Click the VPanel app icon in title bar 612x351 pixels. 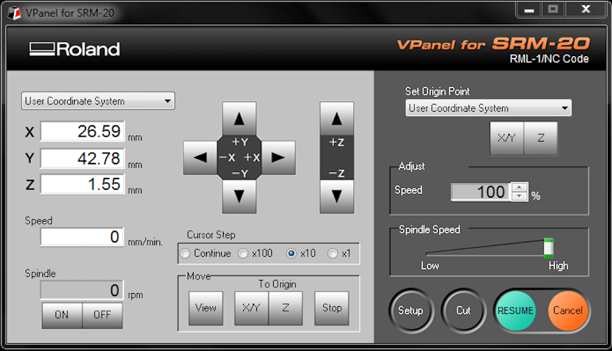(x=14, y=13)
